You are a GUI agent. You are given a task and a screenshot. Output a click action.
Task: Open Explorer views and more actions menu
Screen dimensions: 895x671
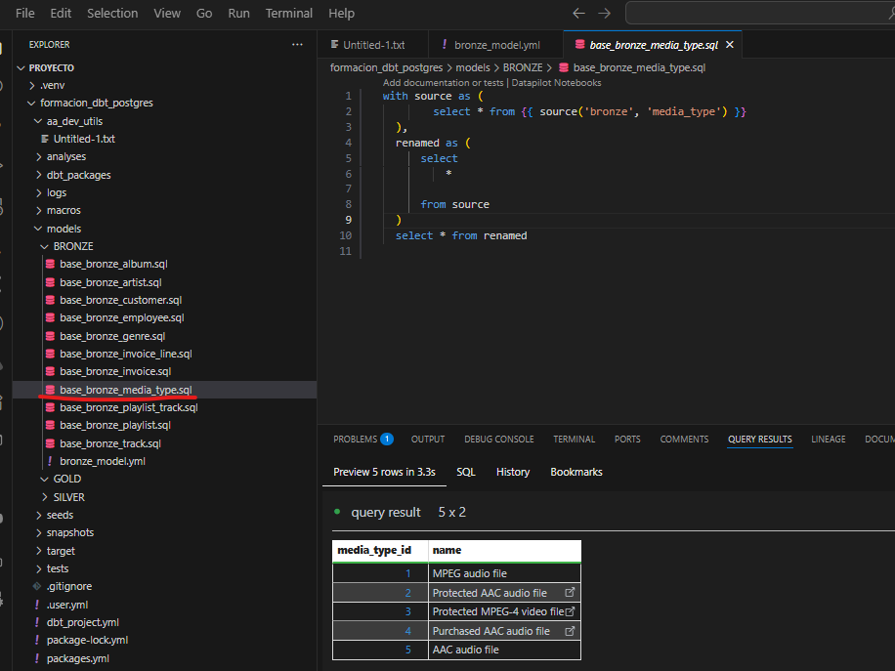click(x=297, y=45)
